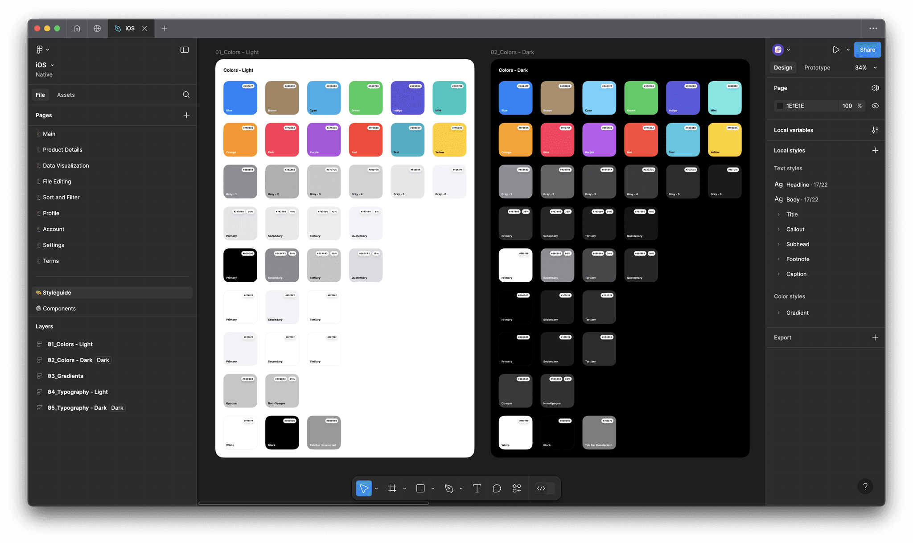Expand the Footnote text style group
The height and width of the screenshot is (543, 913).
coord(778,259)
